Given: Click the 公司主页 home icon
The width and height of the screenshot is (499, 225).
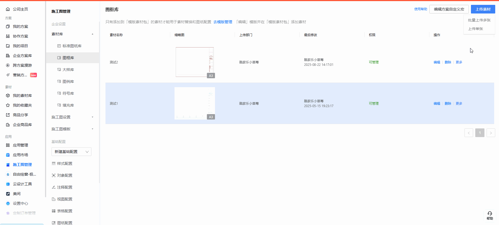Looking at the screenshot, I should click(8, 9).
